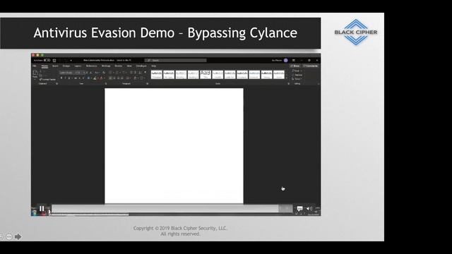The image size is (452, 254).
Task: Apply the Title style
Action: [206, 75]
